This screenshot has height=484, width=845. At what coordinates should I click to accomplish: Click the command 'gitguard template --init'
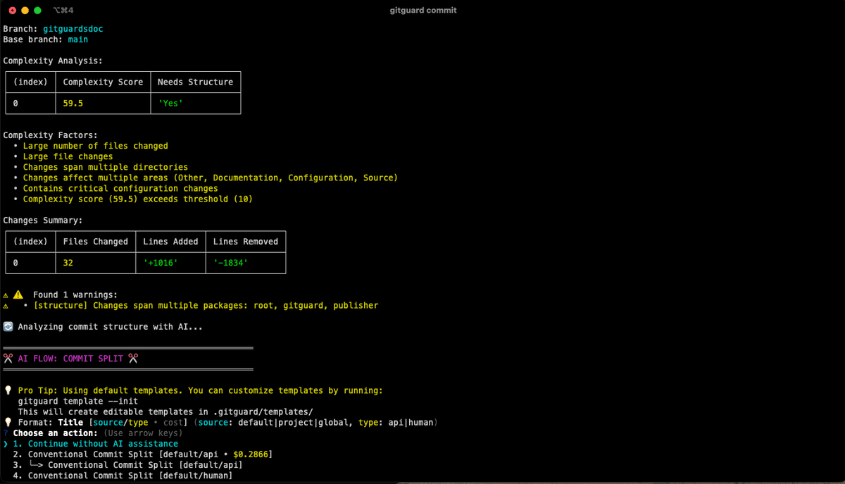tap(78, 402)
